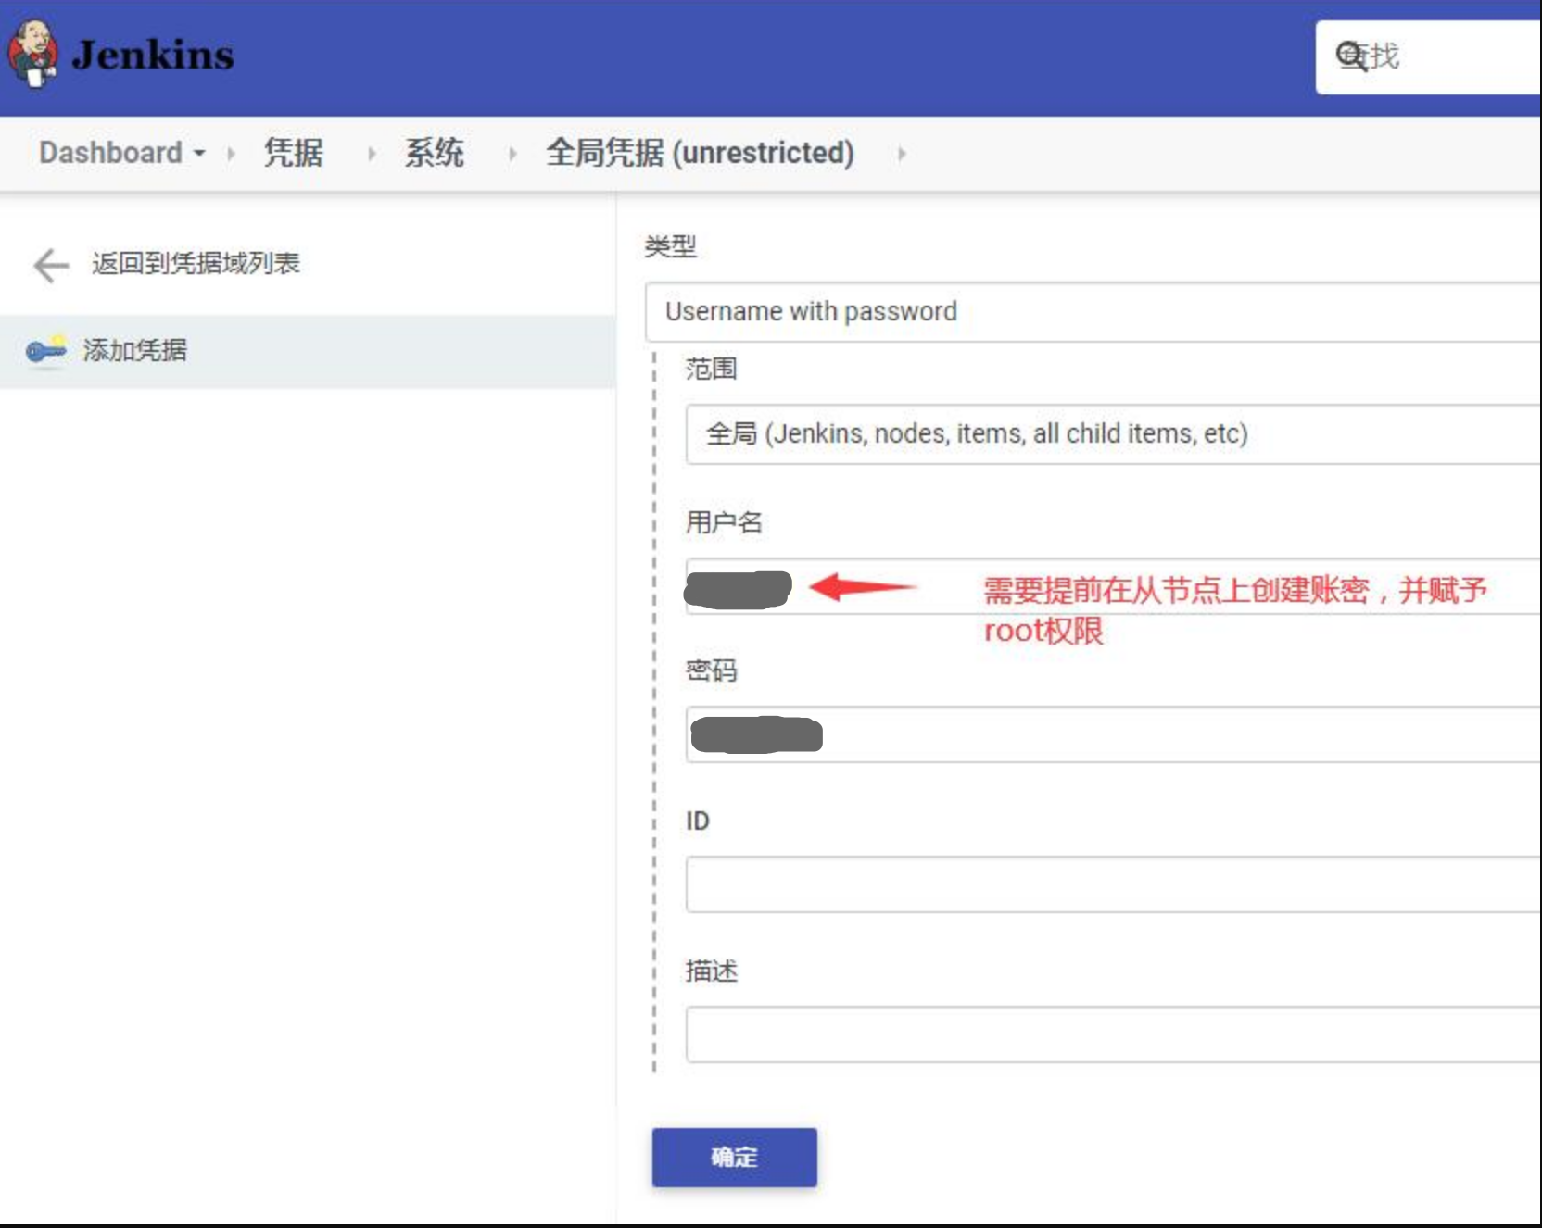Screen dimensions: 1542x1228
Task: Click the 类型 label
Action: (x=671, y=246)
